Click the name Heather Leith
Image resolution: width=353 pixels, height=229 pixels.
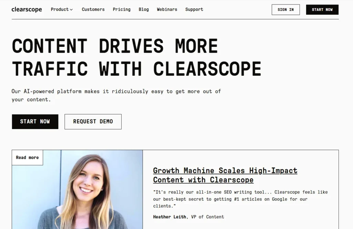[x=170, y=217]
